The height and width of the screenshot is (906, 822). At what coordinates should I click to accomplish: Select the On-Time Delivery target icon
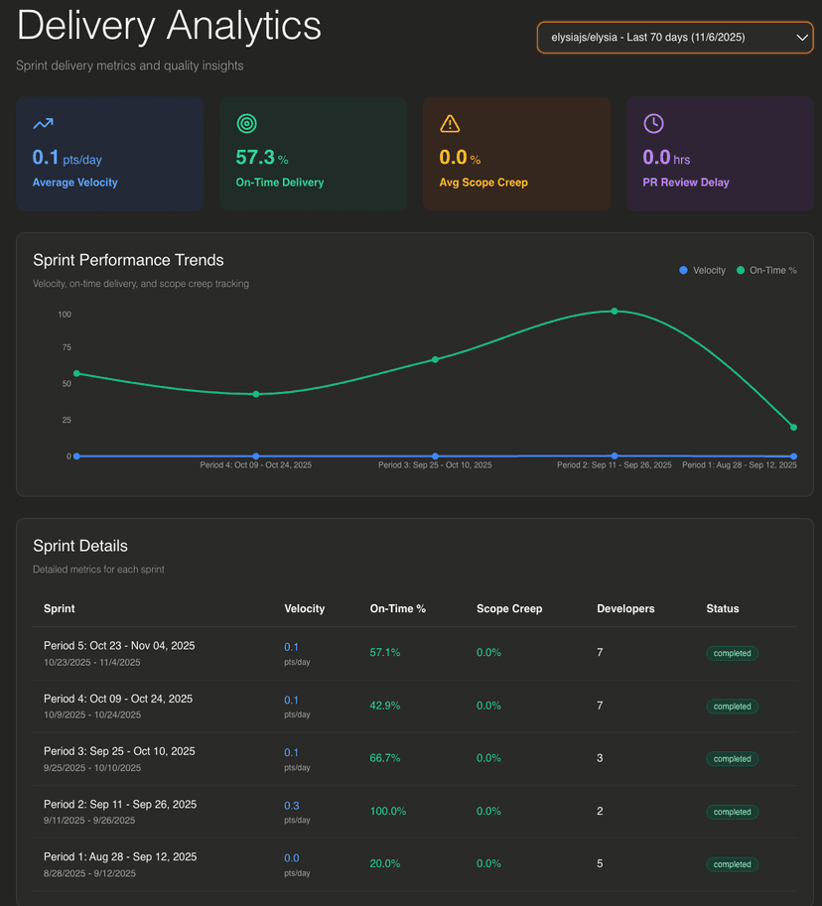pos(246,123)
